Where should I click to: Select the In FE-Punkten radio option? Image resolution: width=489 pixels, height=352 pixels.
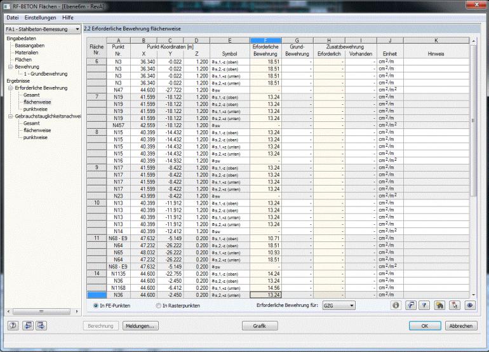point(96,306)
